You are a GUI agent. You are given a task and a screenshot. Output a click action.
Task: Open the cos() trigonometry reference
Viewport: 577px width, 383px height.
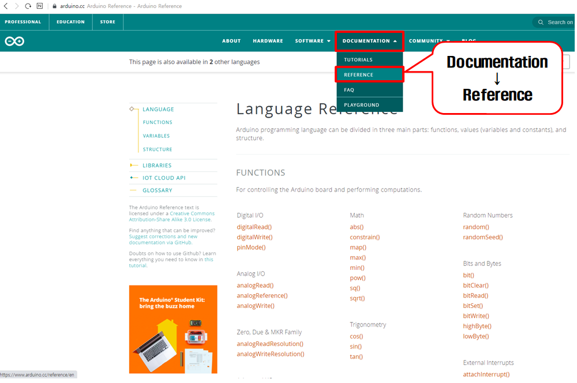point(356,336)
